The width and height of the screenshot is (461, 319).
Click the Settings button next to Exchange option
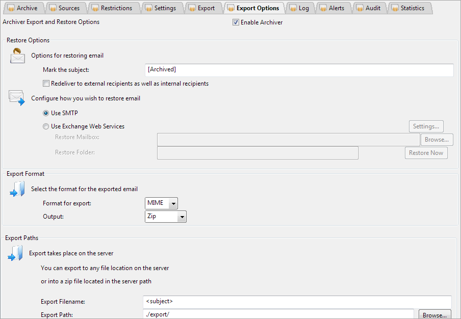point(426,126)
